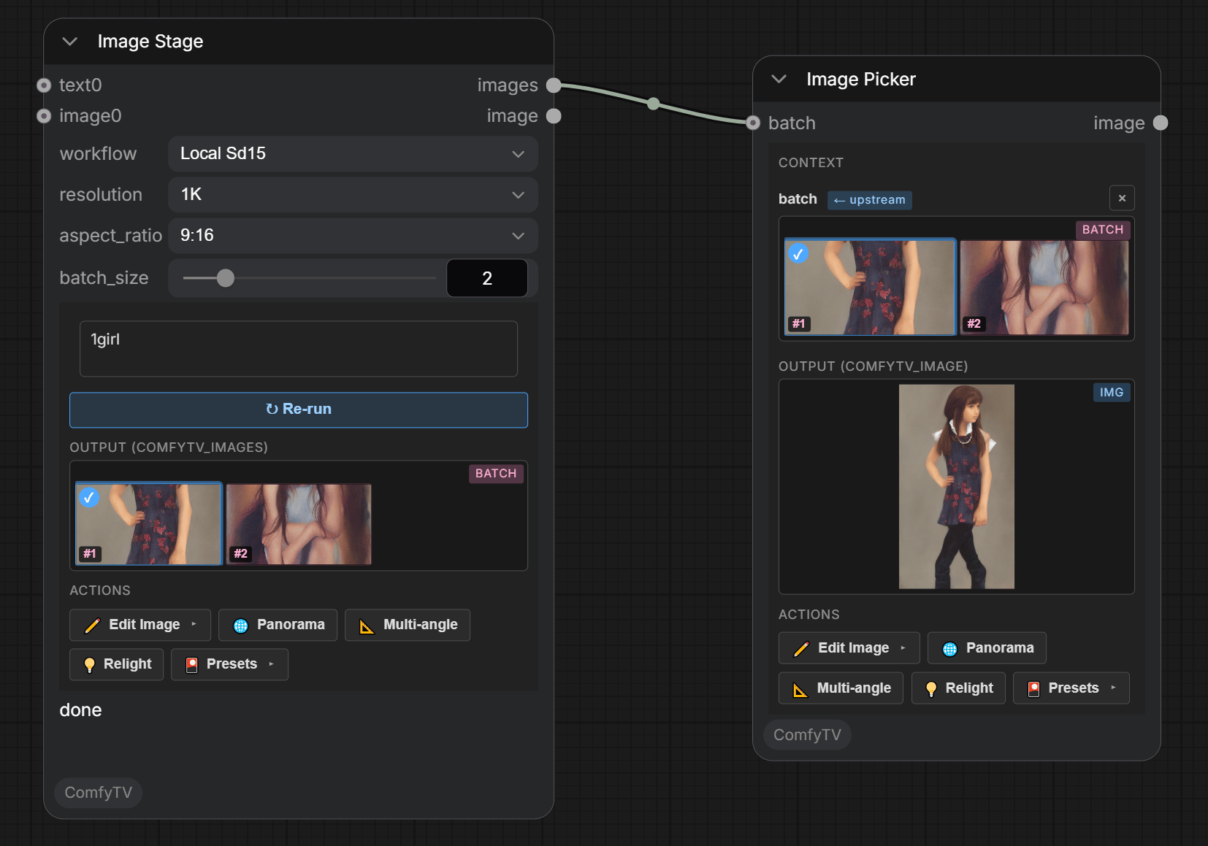Click the OUTPUT (COMFYTV_IMAGES) label

click(169, 447)
